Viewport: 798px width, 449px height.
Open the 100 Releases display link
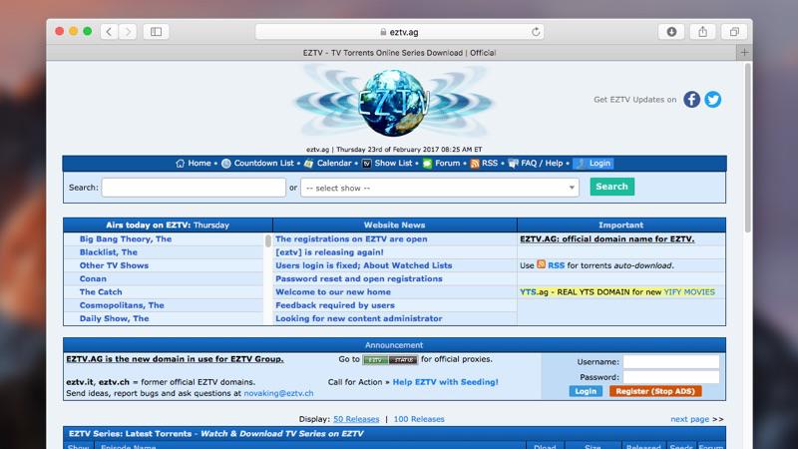click(419, 419)
